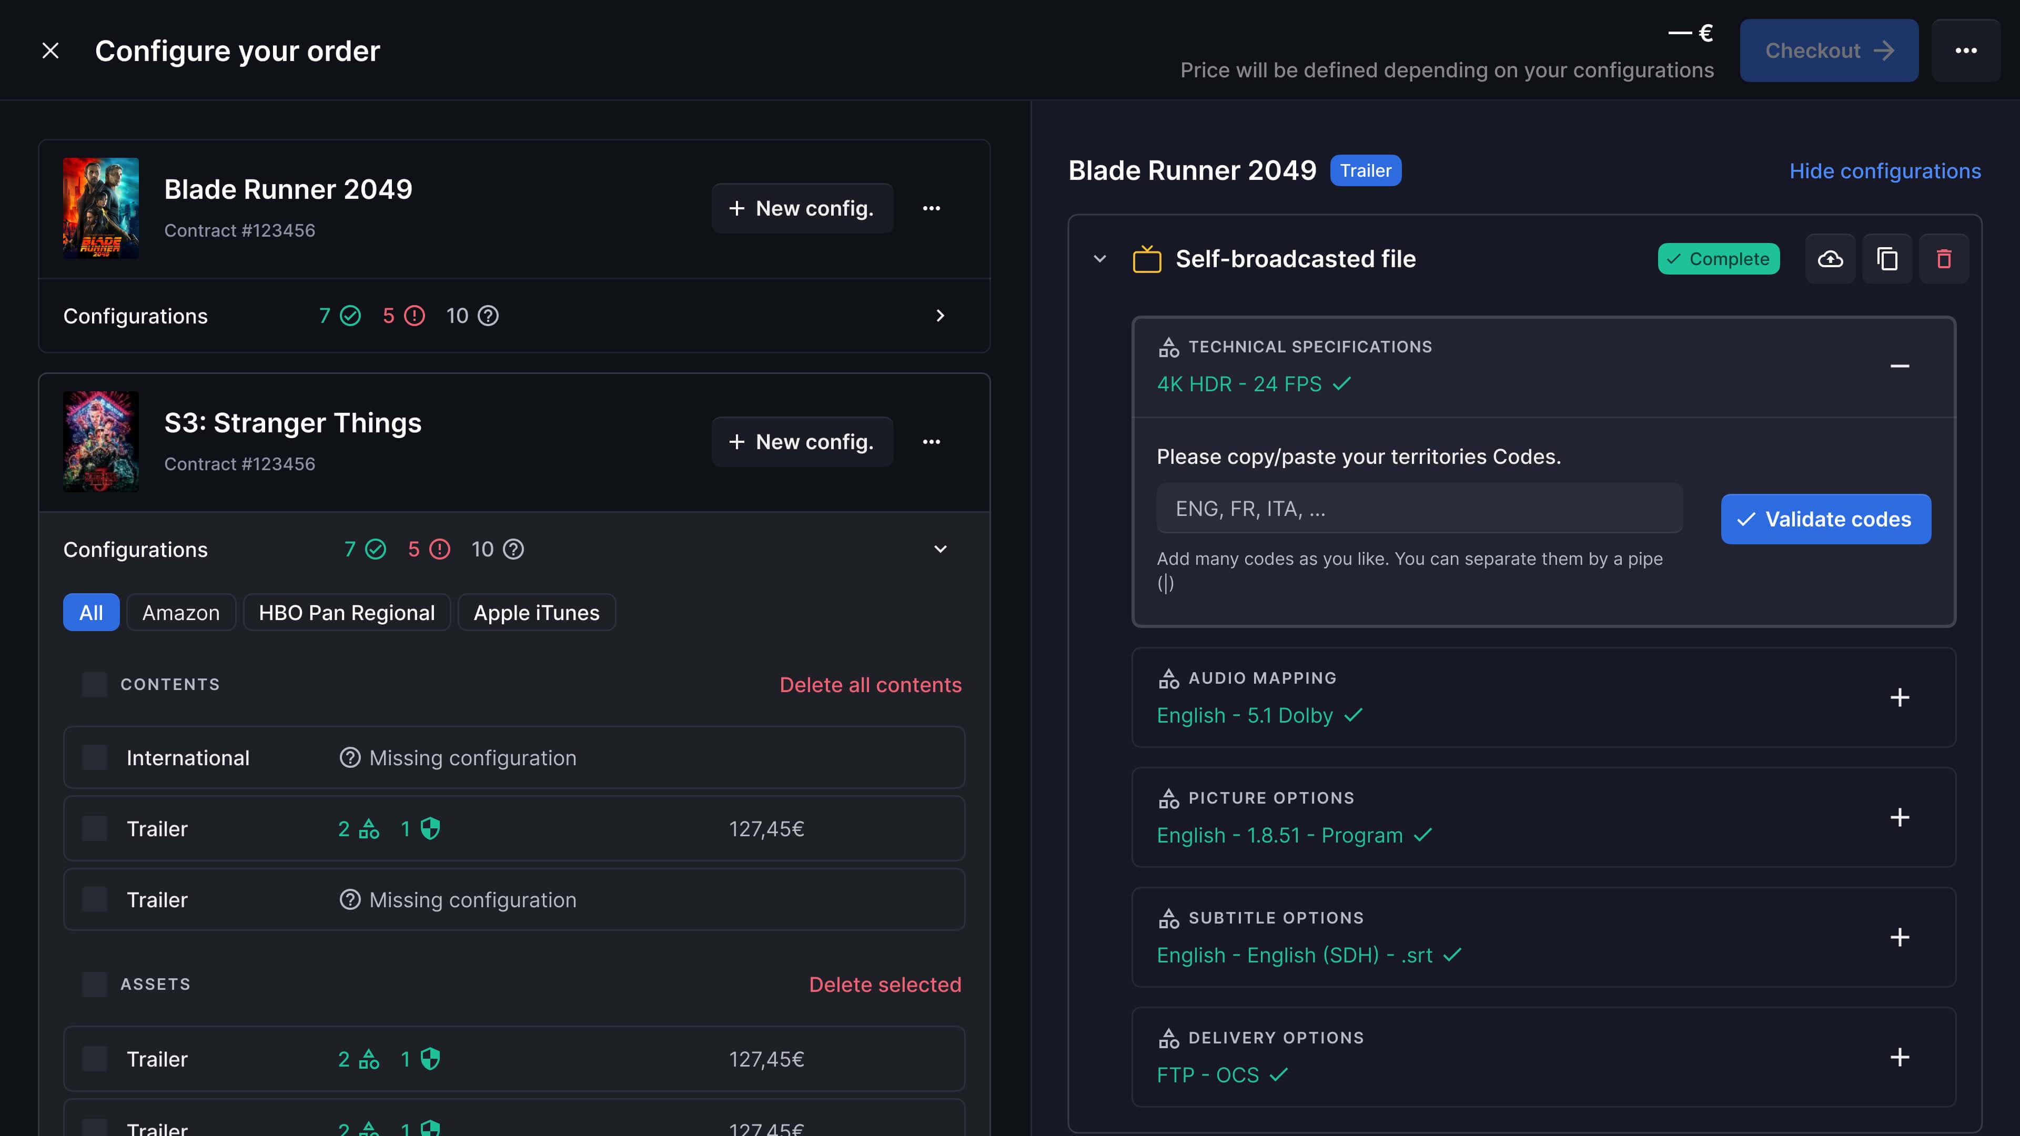
Task: Click shield icon in Contents Trailer row
Action: click(x=430, y=829)
